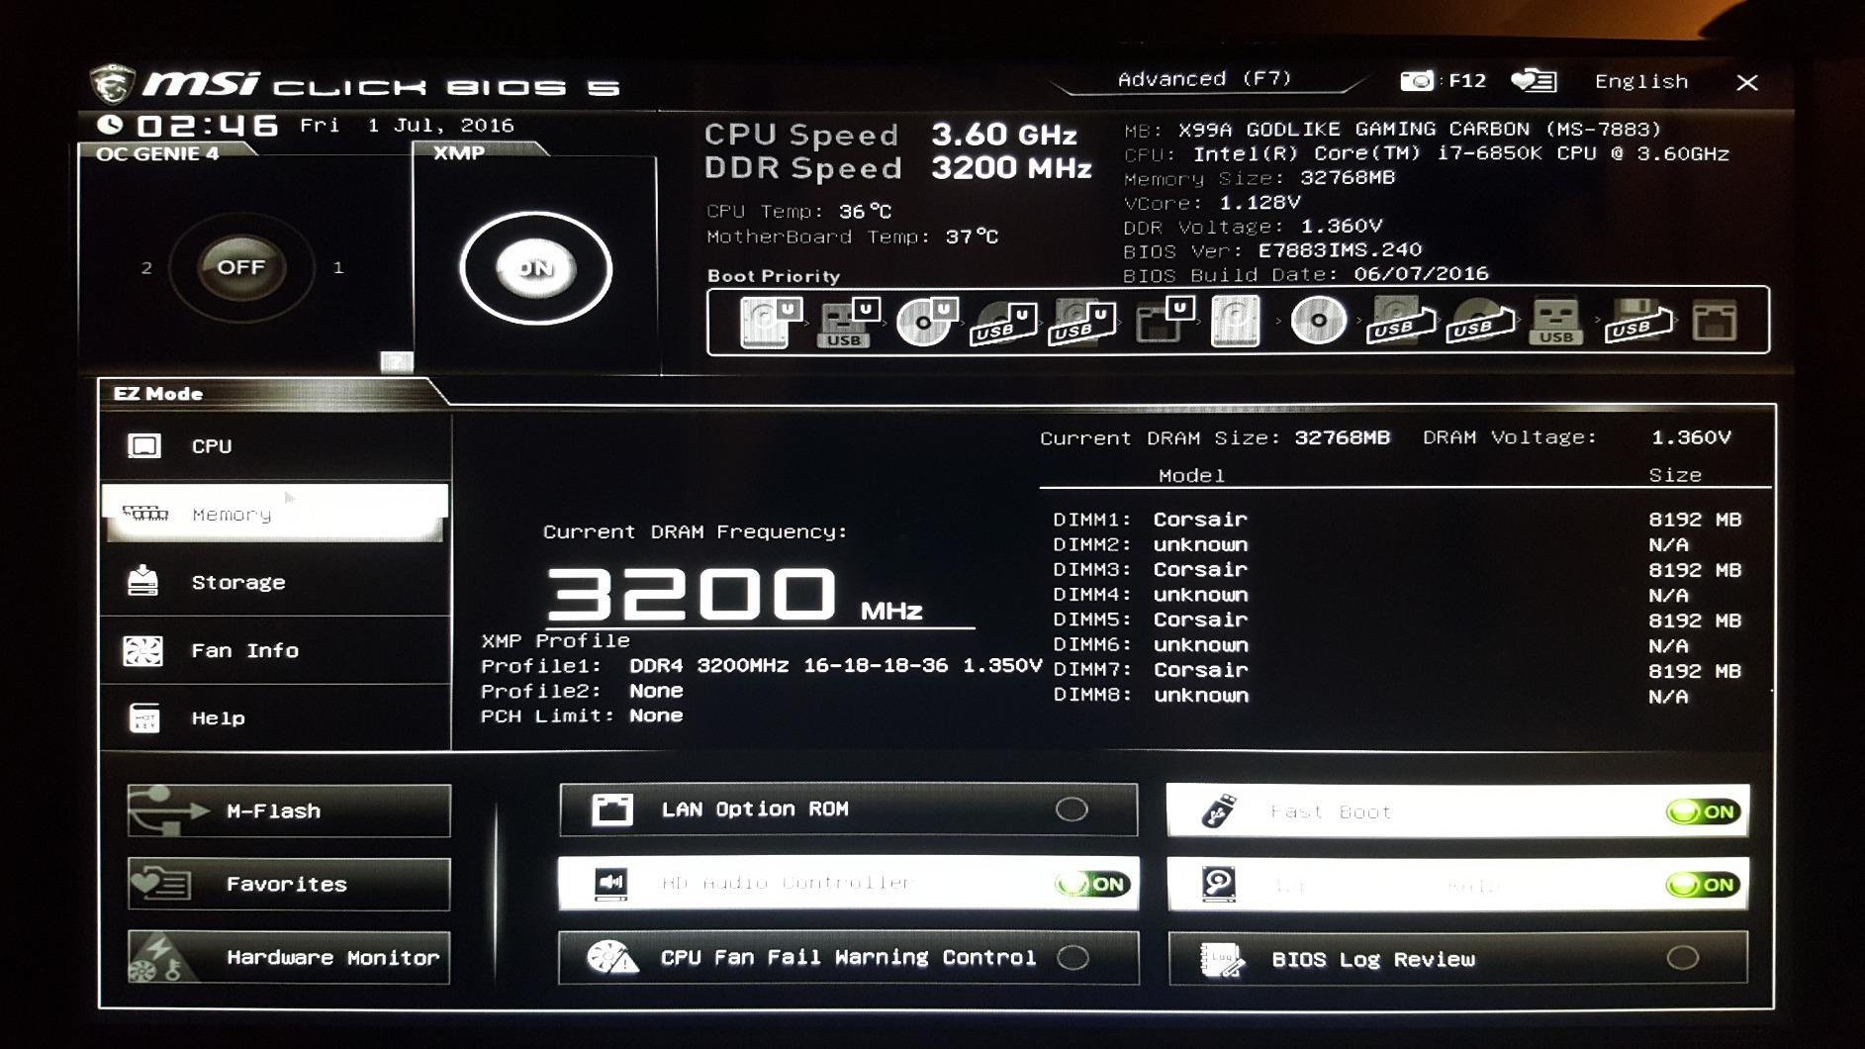
Task: Select the Memory section tab
Action: 275,514
